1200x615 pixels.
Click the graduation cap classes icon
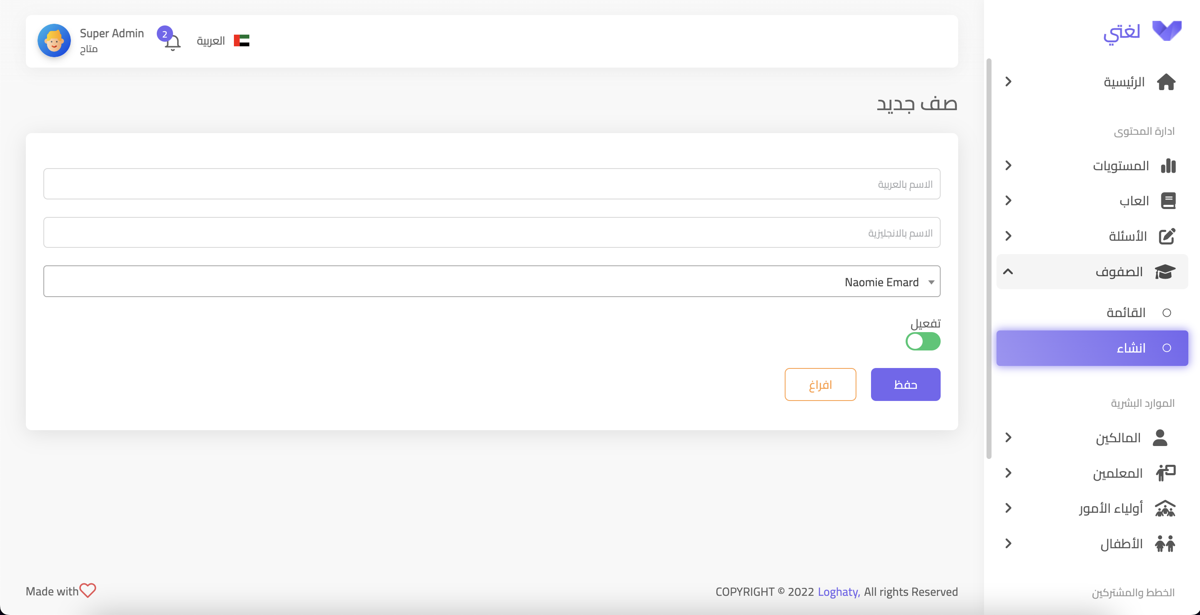(x=1165, y=272)
